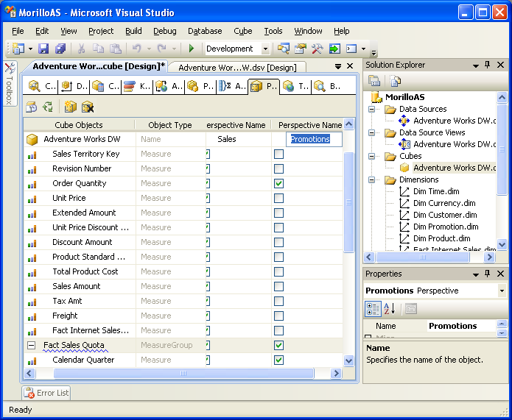Screen dimensions: 512x420
Task: Uncheck Fact Sales Quota measure group
Action: (x=278, y=345)
